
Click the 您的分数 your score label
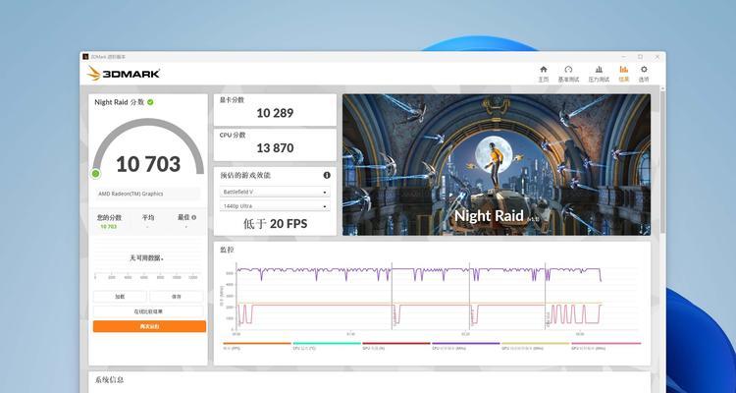[109, 218]
